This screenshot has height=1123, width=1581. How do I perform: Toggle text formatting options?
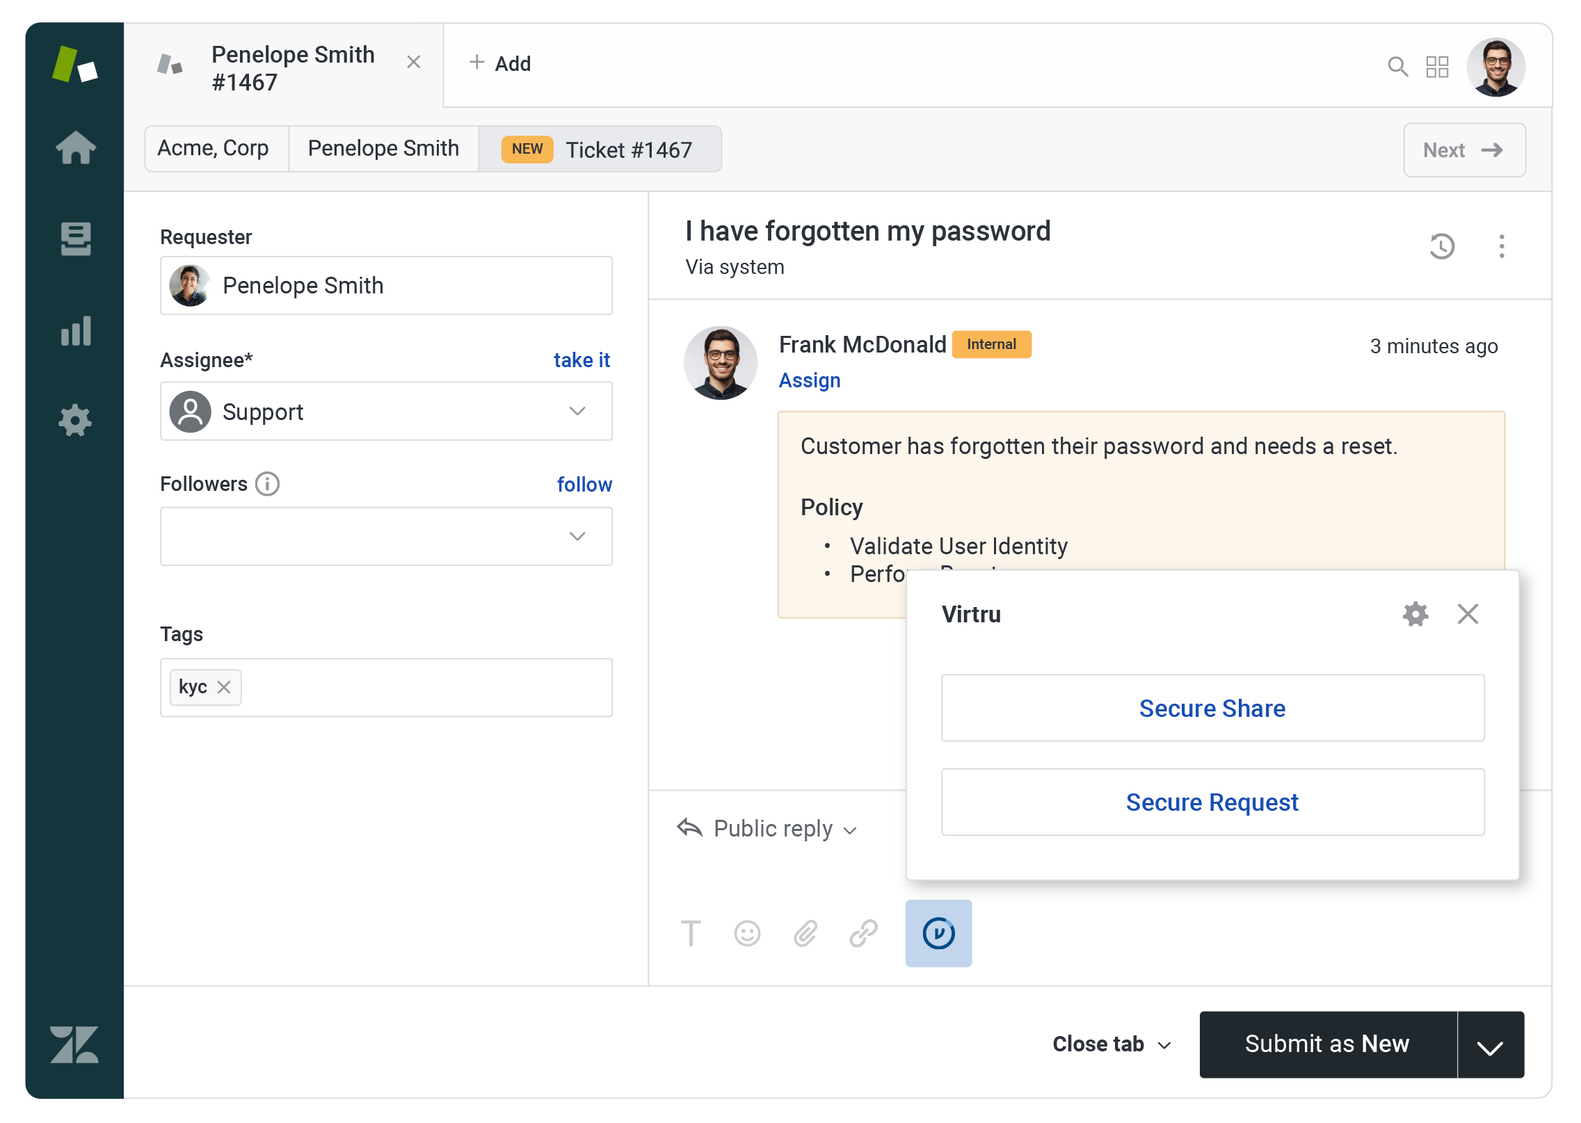point(690,933)
